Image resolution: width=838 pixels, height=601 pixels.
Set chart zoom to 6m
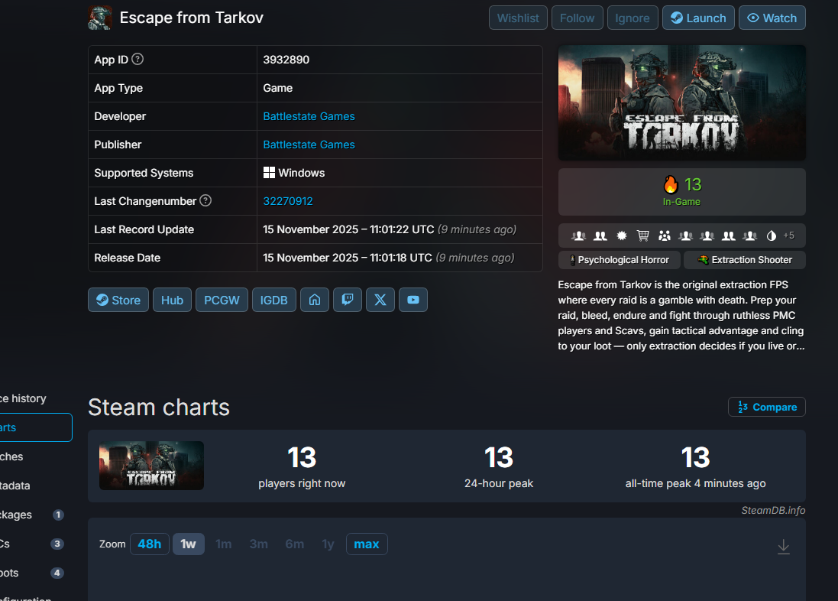[x=294, y=544]
